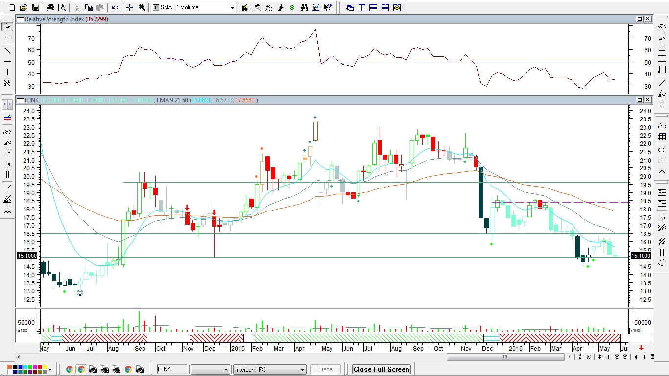Click the Relative Strength Index title text
The height and width of the screenshot is (376, 669).
pyautogui.click(x=54, y=19)
